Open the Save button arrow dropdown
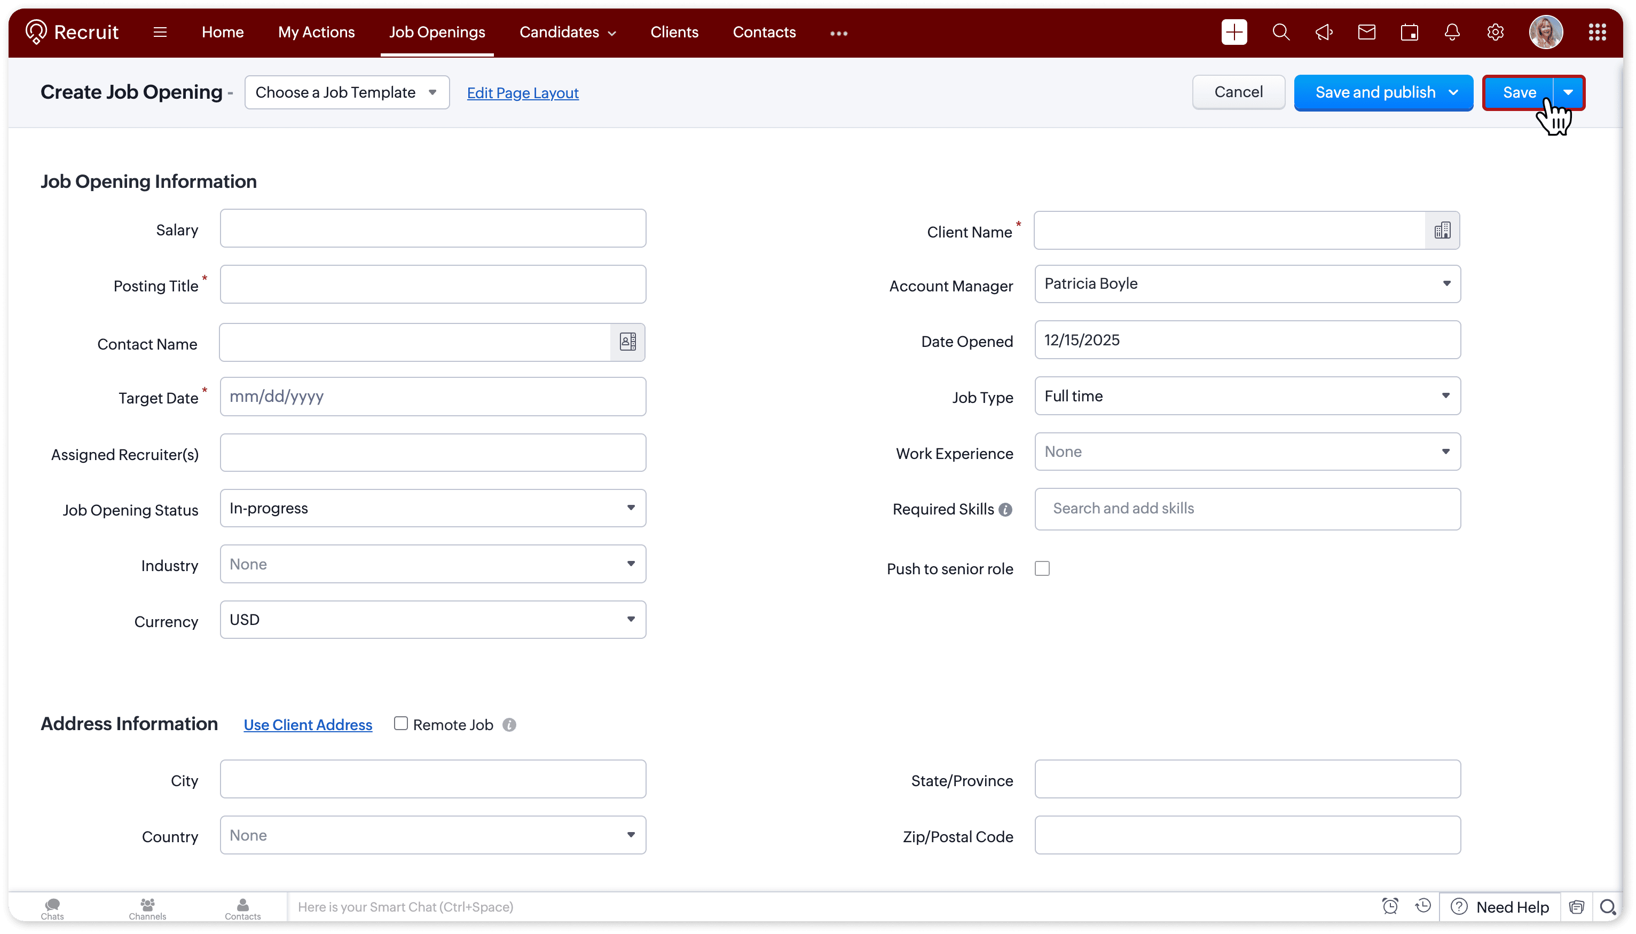This screenshot has height=934, width=1636. pyautogui.click(x=1568, y=92)
